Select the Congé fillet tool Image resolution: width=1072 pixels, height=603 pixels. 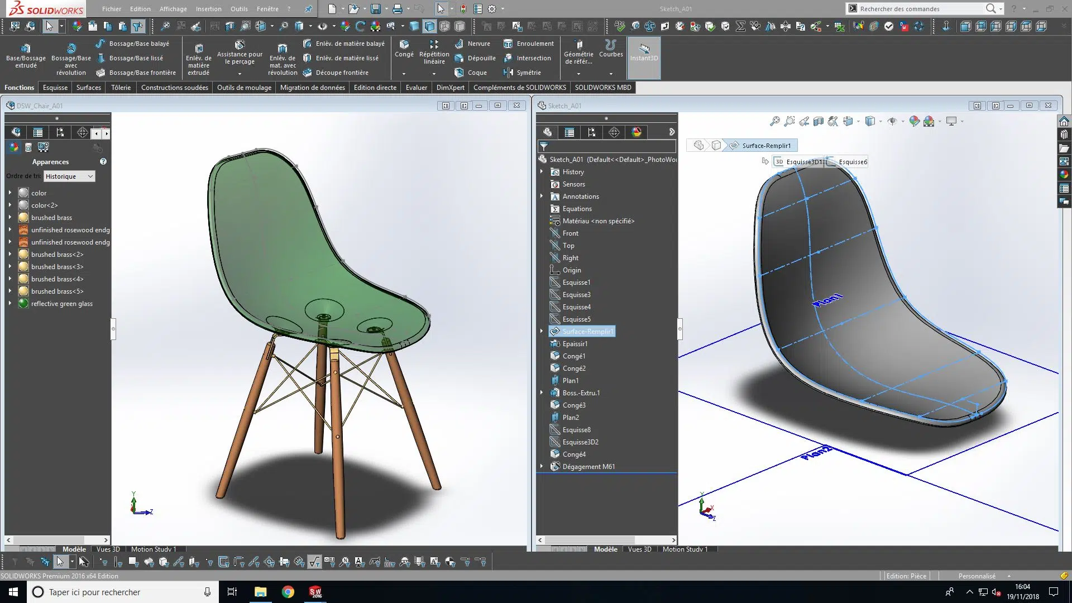[404, 45]
